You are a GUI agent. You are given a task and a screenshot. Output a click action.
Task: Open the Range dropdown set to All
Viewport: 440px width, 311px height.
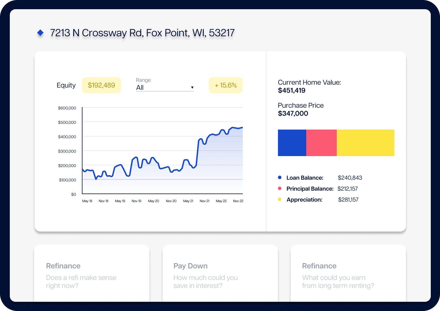click(164, 88)
